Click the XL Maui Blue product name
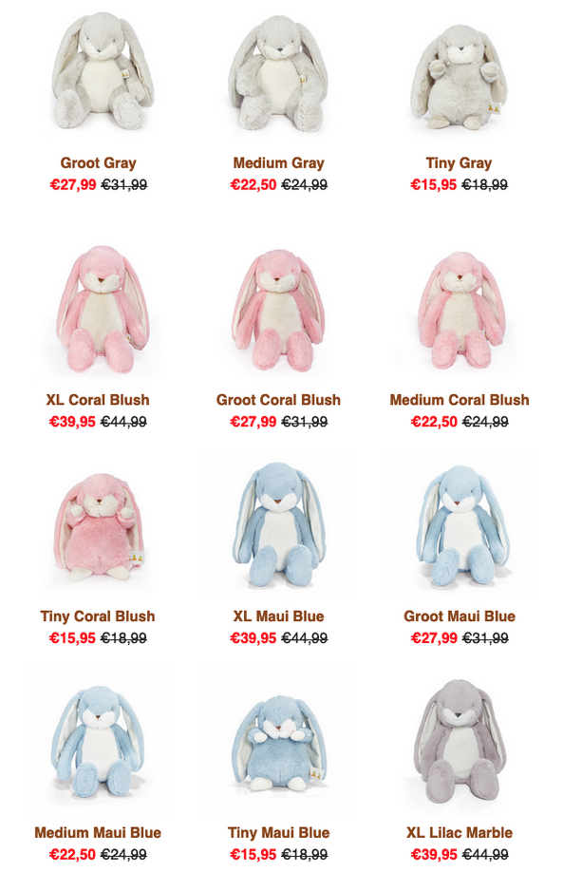 pos(278,616)
